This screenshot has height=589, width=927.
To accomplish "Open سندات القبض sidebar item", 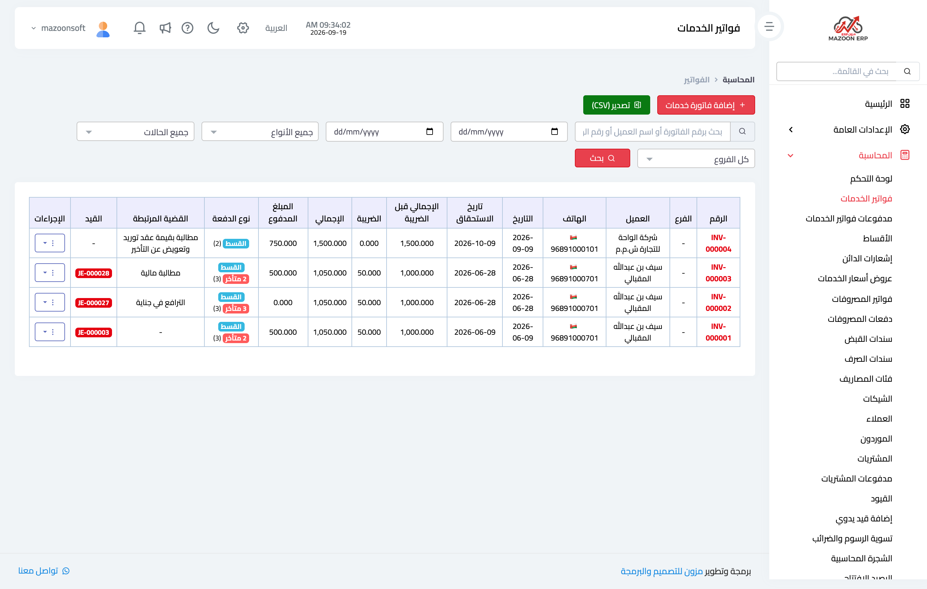I will pos(868,339).
